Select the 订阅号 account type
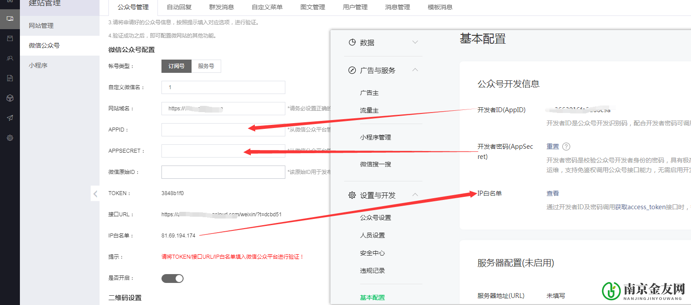The height and width of the screenshot is (305, 691). pos(176,66)
